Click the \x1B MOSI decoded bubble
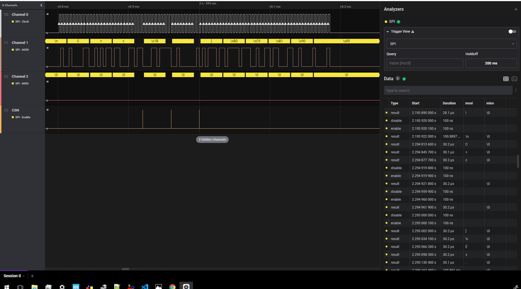Screen dimensions: 521x289 (x=154, y=41)
